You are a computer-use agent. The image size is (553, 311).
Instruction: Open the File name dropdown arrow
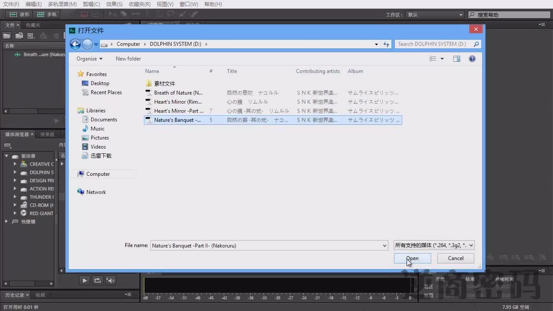385,245
